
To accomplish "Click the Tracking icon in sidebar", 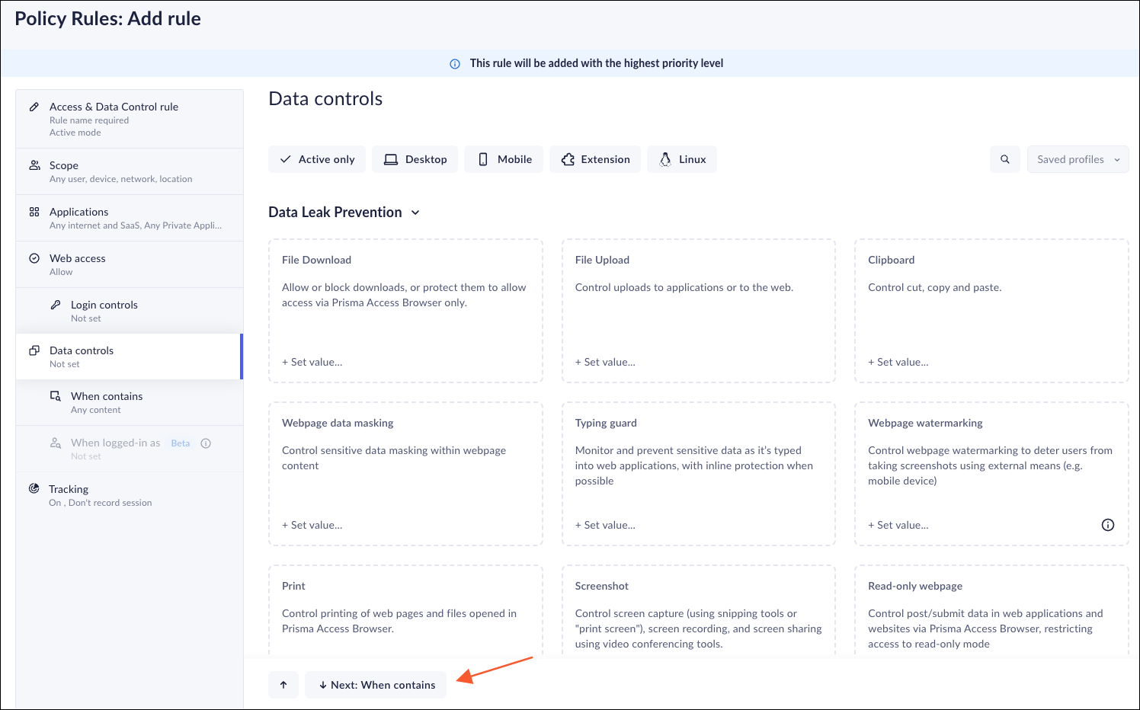I will [34, 489].
